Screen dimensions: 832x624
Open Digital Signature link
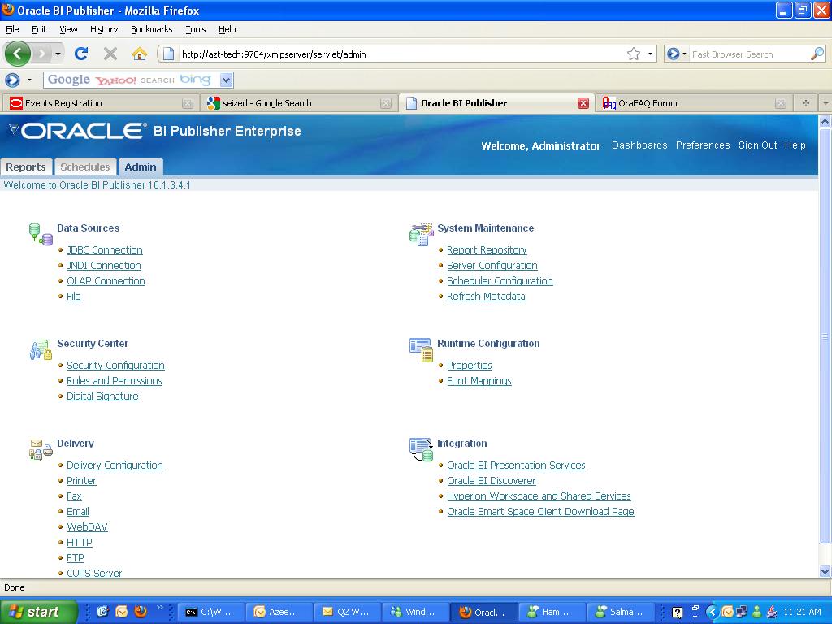[x=102, y=396]
